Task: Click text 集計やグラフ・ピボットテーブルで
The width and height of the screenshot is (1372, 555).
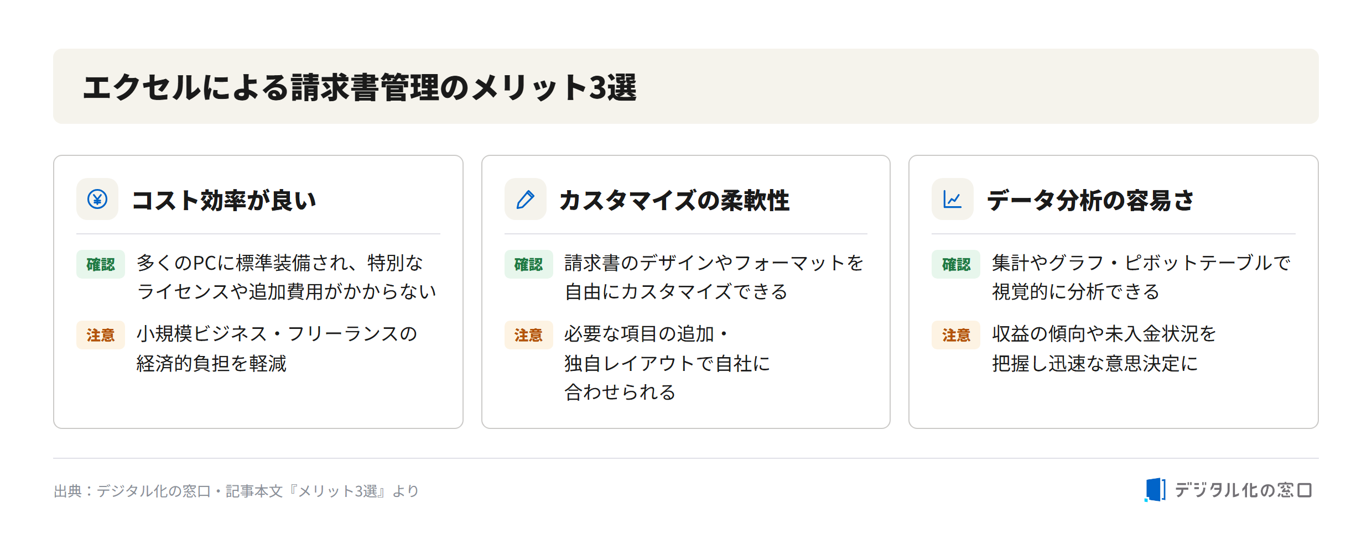Action: [1141, 263]
